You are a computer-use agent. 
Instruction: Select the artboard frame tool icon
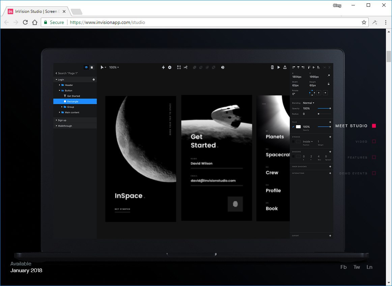pyautogui.click(x=179, y=67)
